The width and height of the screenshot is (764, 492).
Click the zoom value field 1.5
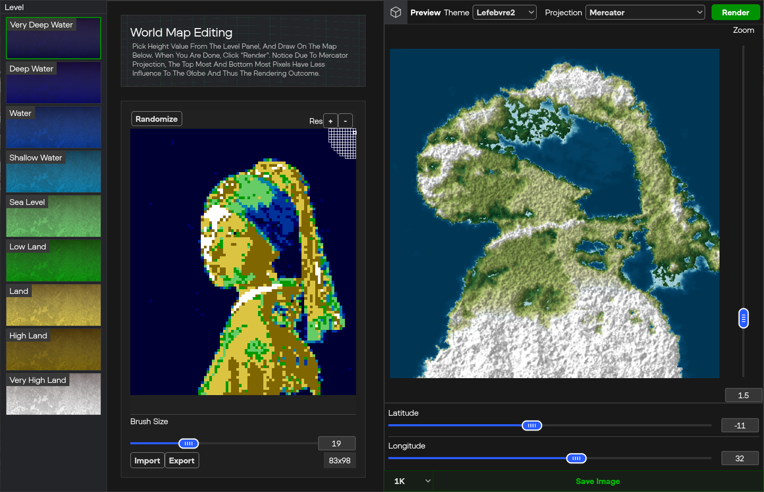[743, 395]
